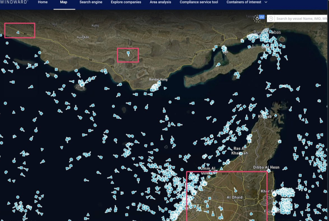Image resolution: width=329 pixels, height=221 pixels.
Task: Click the vessel marker at Dibba Al Hesn
Action: pyautogui.click(x=268, y=170)
